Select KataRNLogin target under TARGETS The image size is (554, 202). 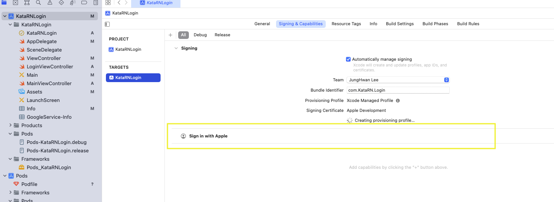pos(133,78)
